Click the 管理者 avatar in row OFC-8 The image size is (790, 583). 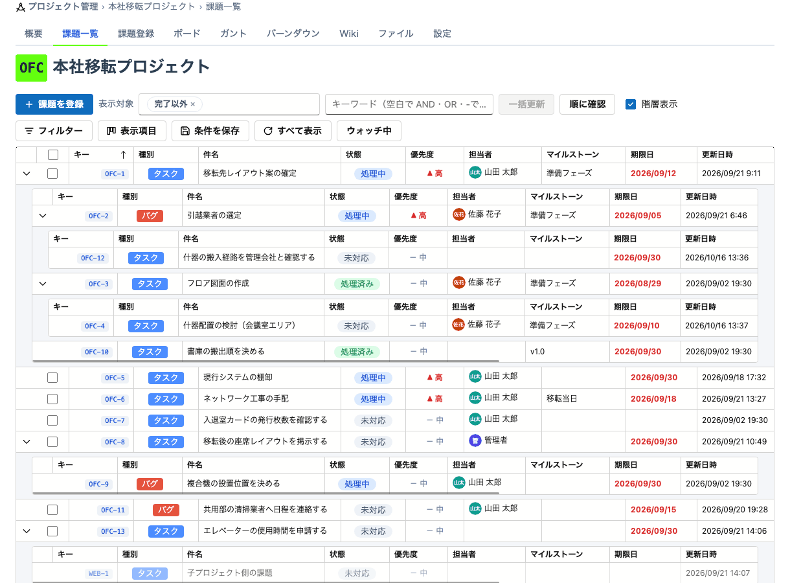click(475, 440)
